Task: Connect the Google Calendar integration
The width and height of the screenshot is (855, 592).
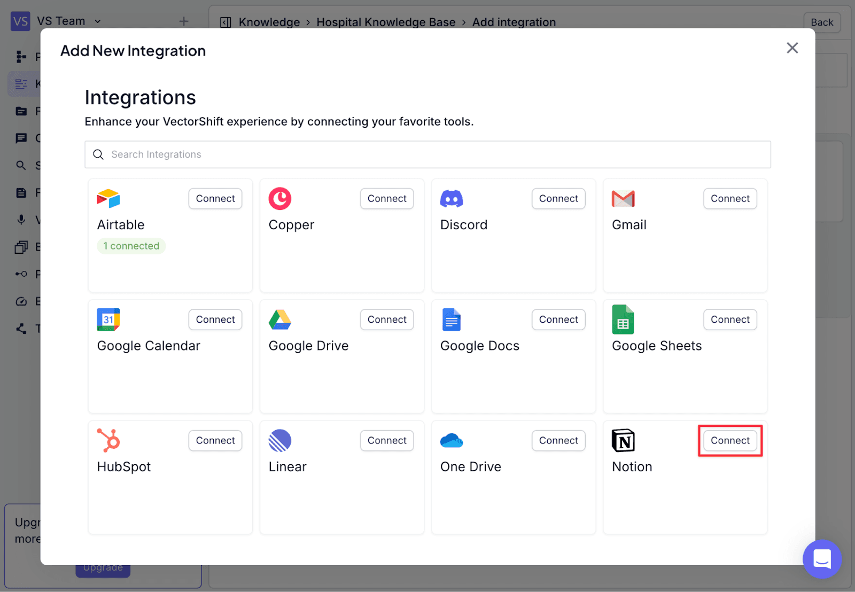Action: 215,320
